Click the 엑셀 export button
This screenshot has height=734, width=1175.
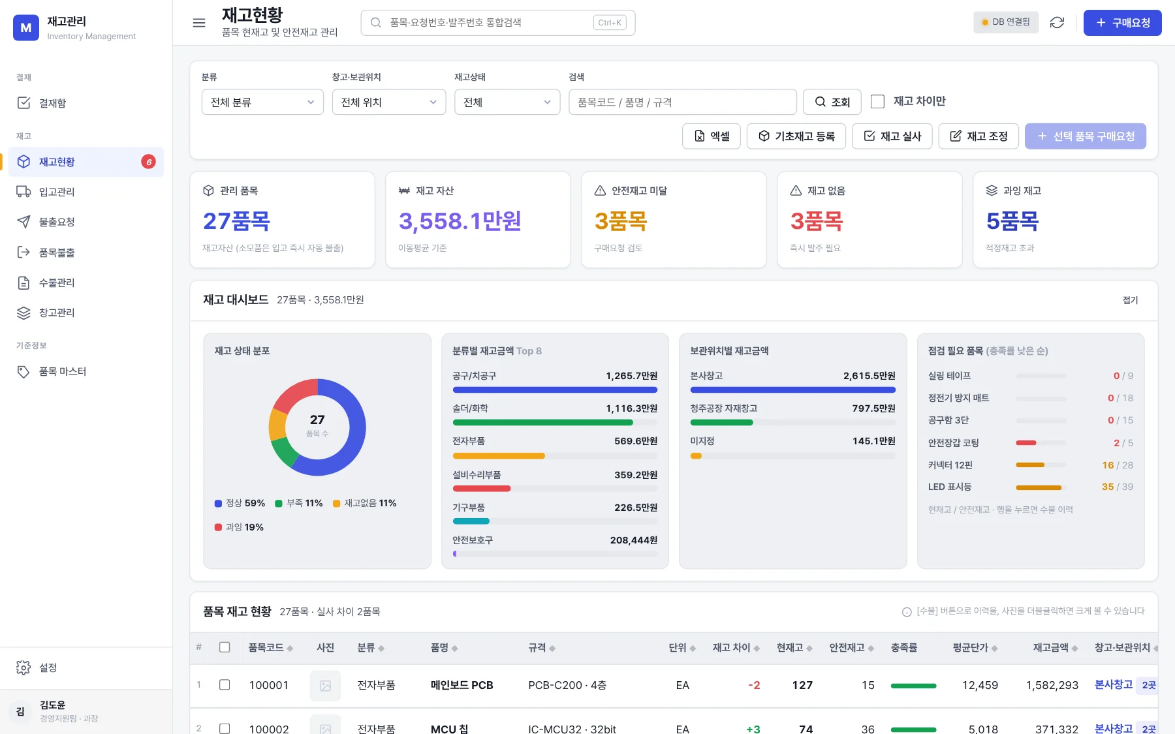pos(711,136)
